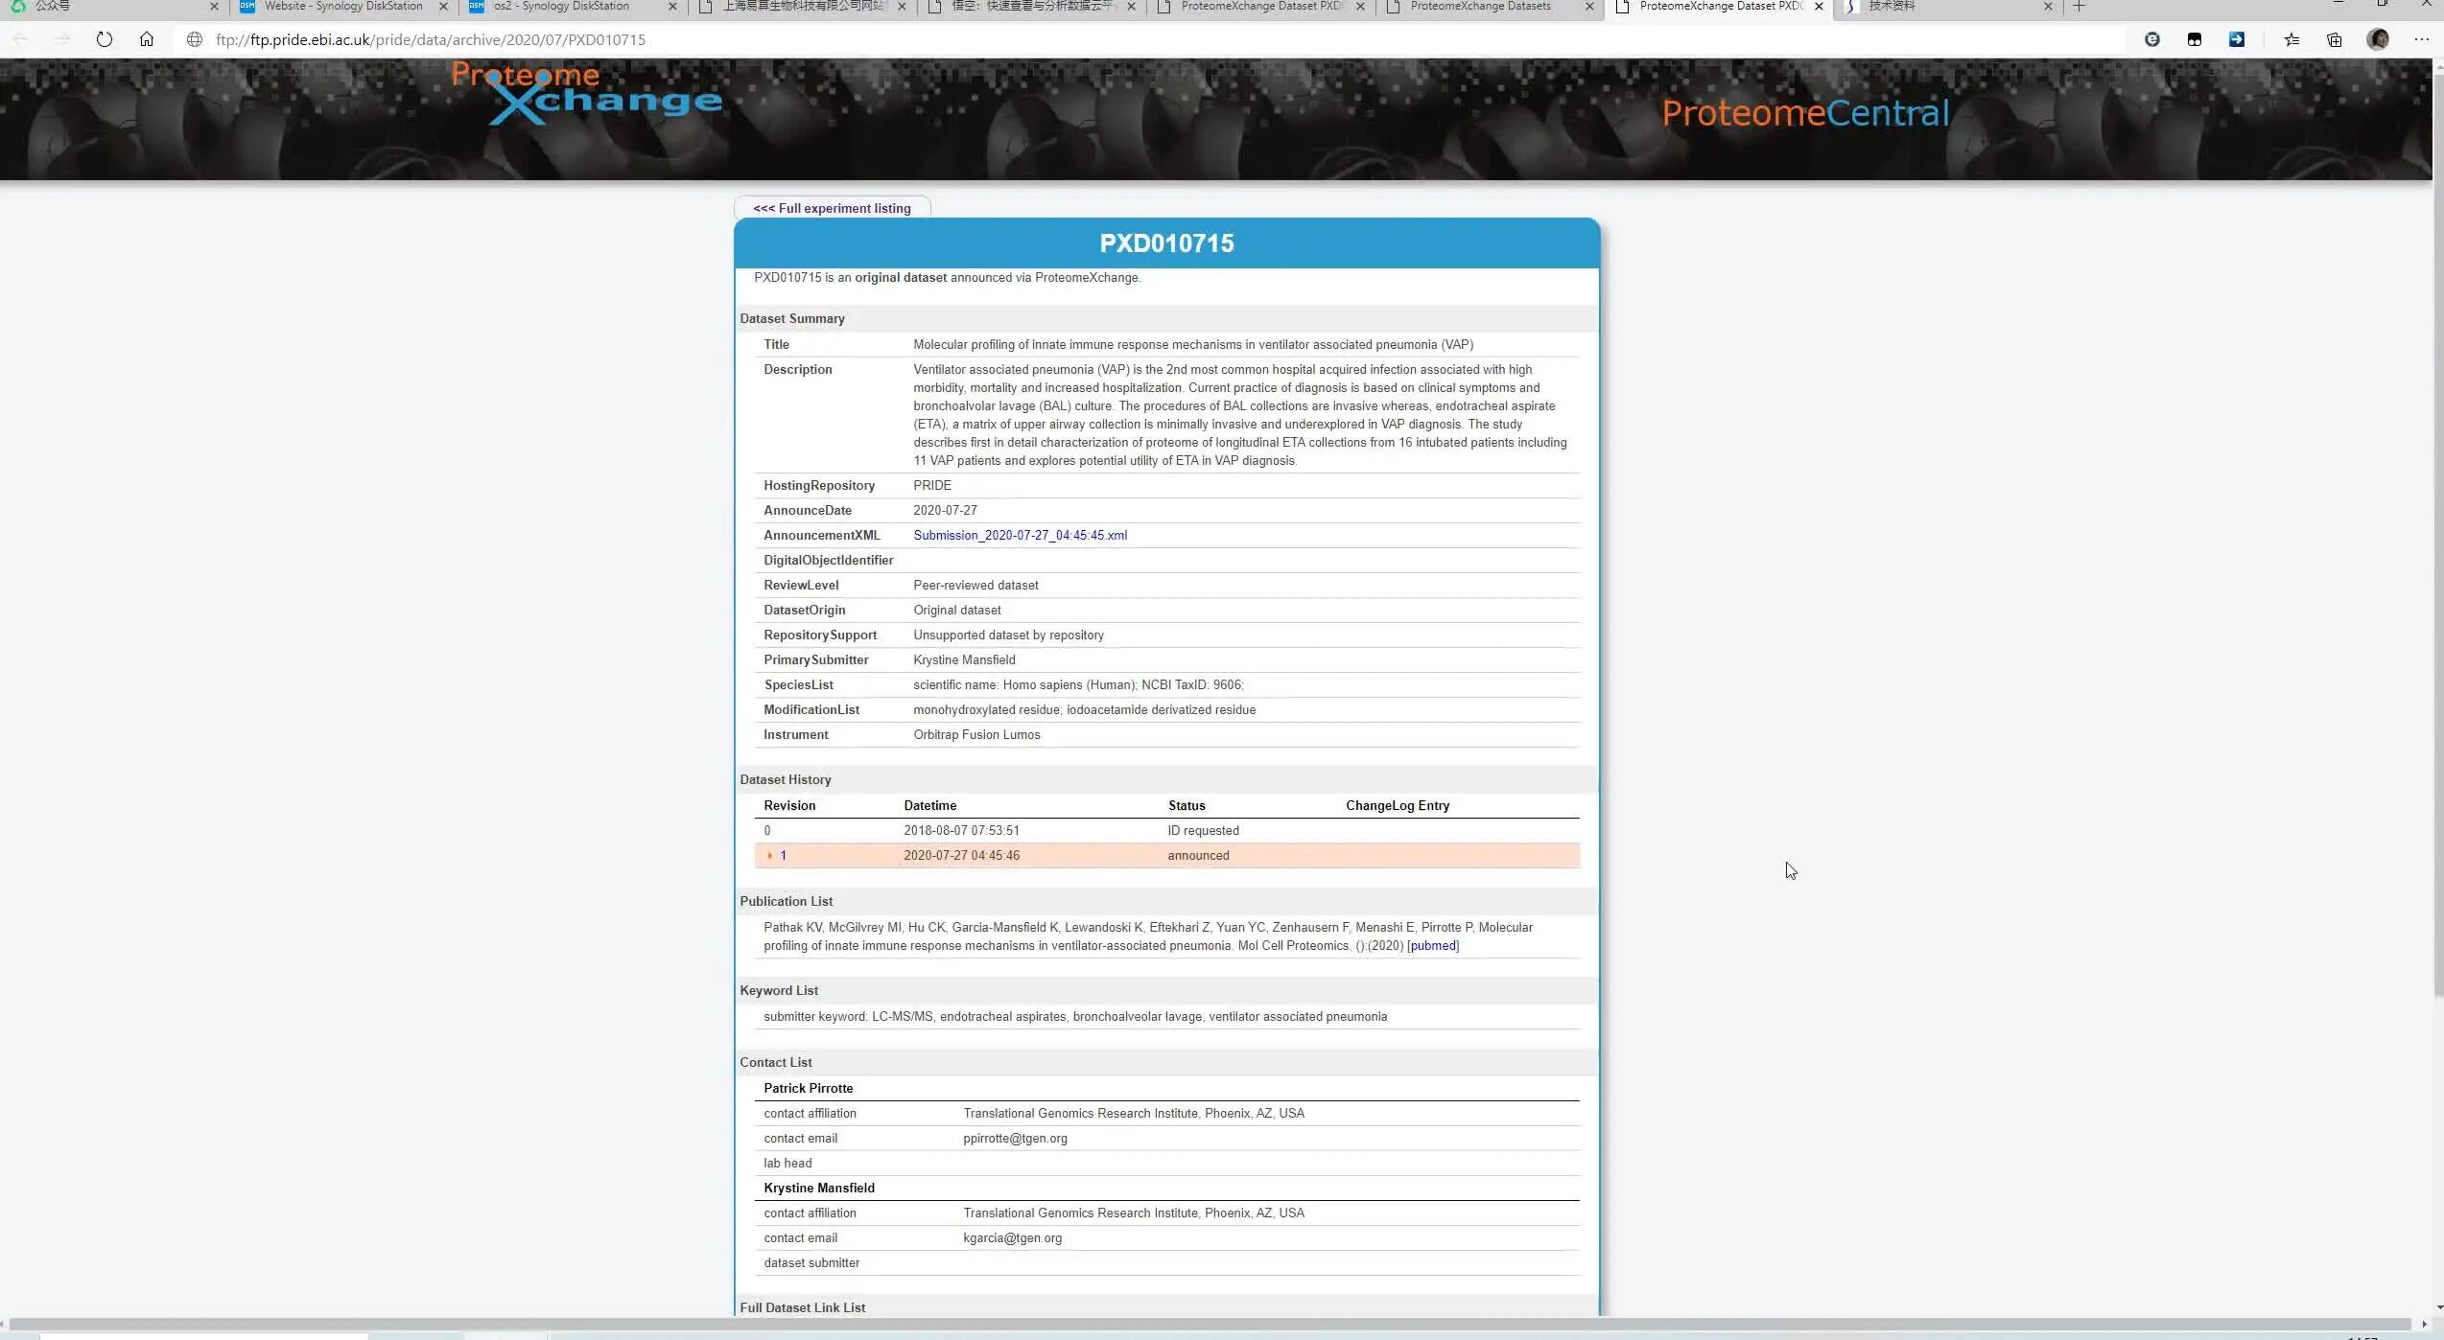This screenshot has width=2444, height=1340.
Task: Open the user profile avatar
Action: (2378, 39)
